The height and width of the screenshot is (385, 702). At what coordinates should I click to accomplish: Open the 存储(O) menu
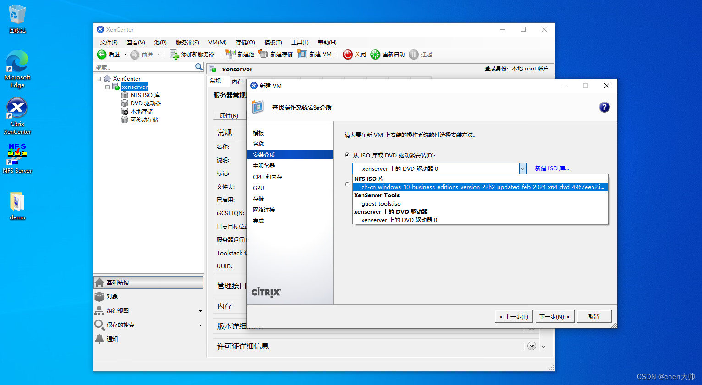point(246,43)
